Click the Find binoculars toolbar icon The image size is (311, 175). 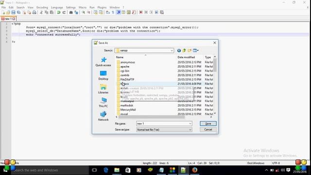click(71, 12)
